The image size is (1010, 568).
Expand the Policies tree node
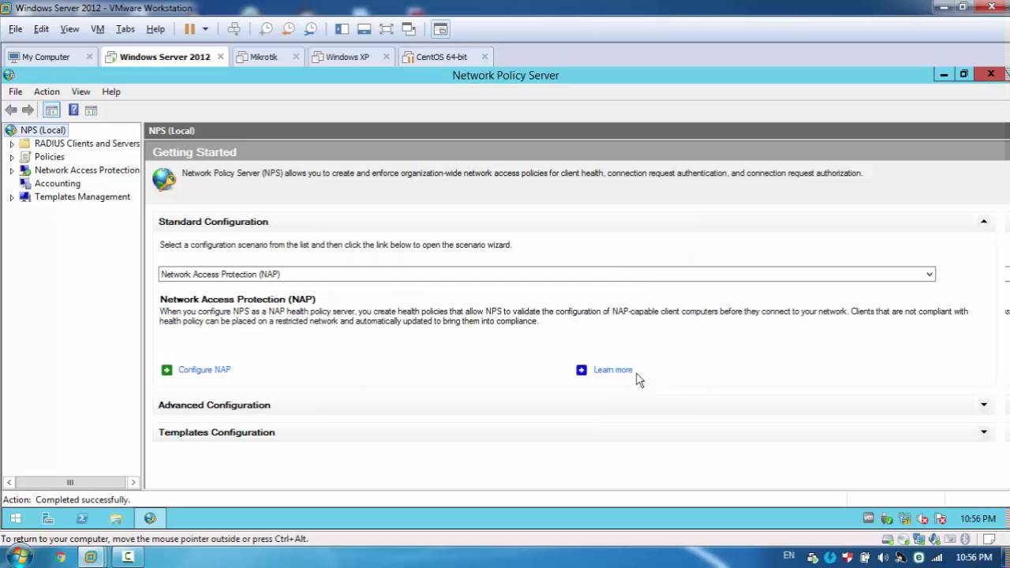tap(12, 158)
